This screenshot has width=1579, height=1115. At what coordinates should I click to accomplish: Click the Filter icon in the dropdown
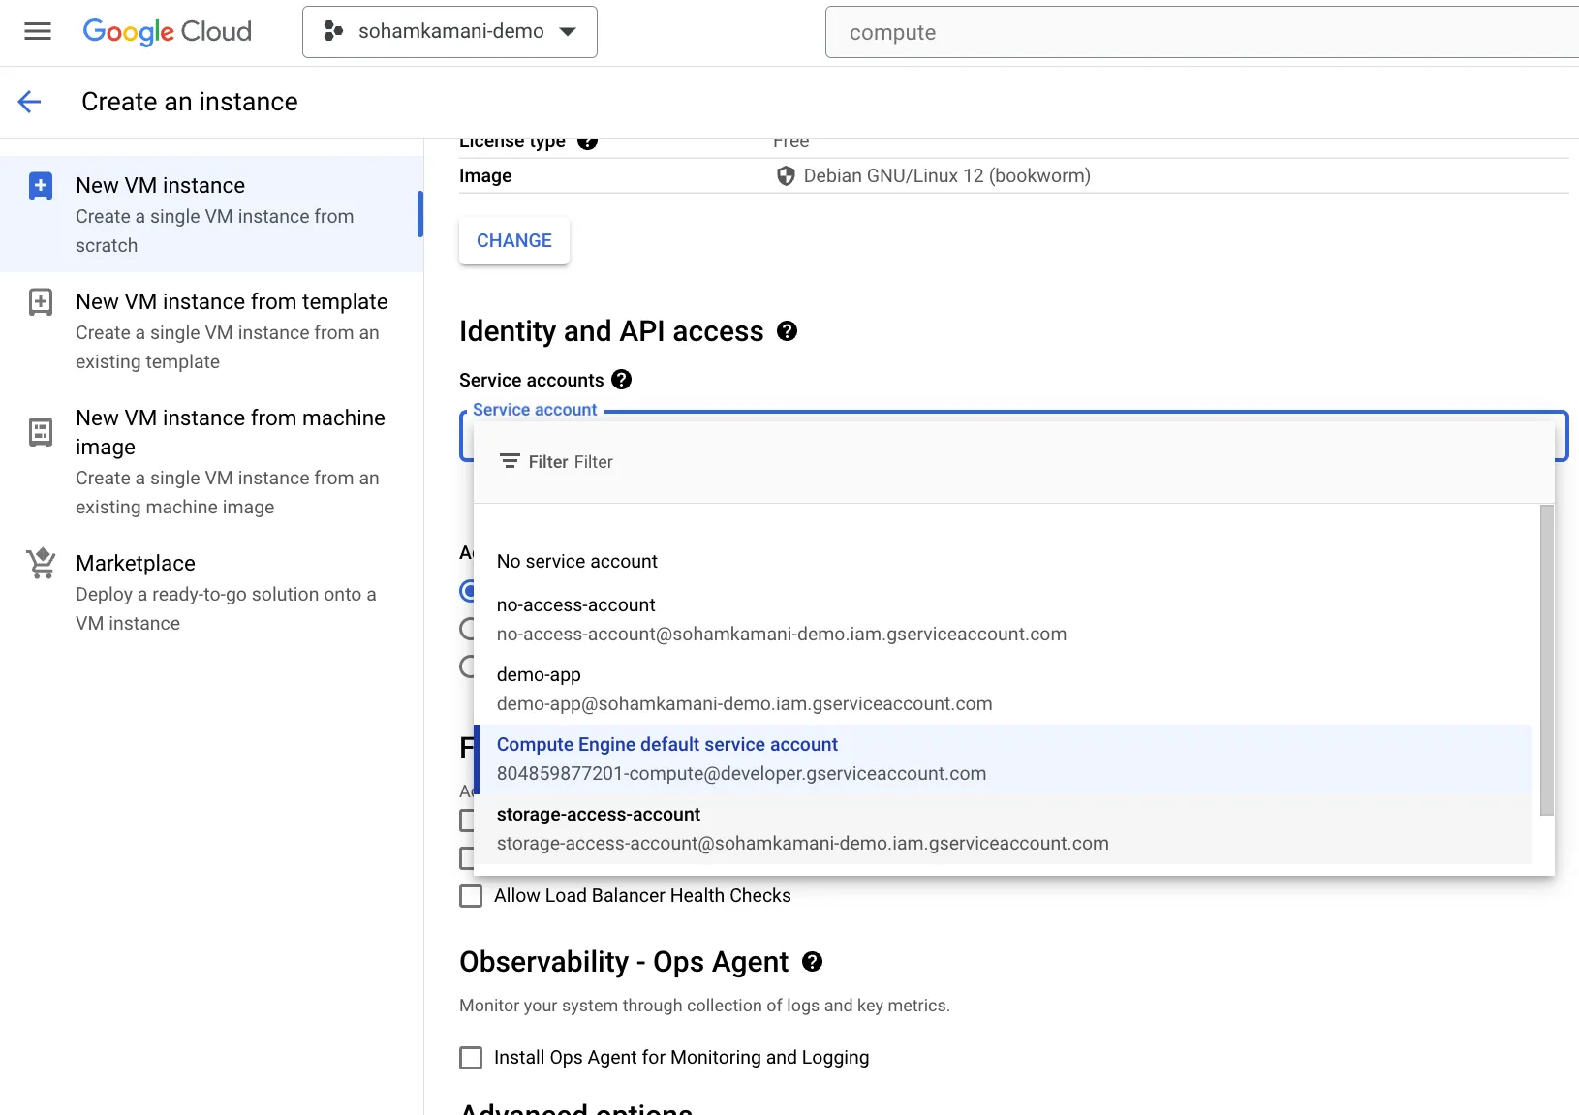coord(511,461)
